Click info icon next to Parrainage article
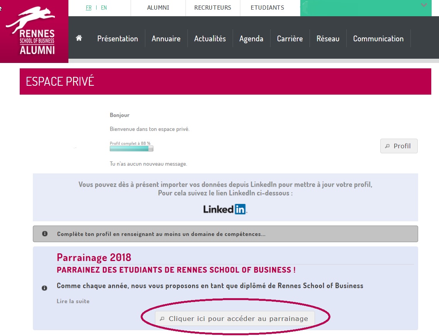The height and width of the screenshot is (336, 439). 44,288
